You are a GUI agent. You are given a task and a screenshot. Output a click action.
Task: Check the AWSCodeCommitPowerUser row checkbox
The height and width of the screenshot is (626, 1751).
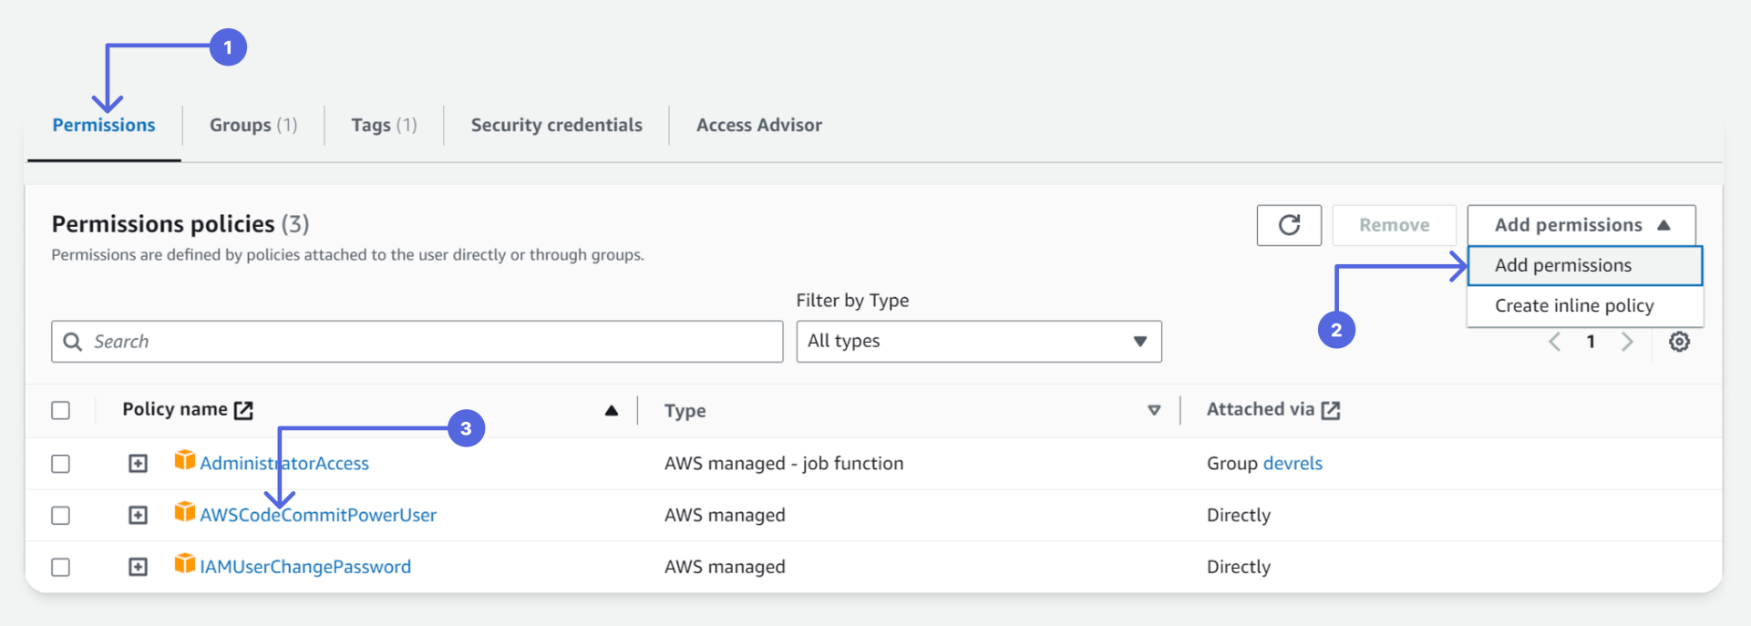tap(61, 516)
